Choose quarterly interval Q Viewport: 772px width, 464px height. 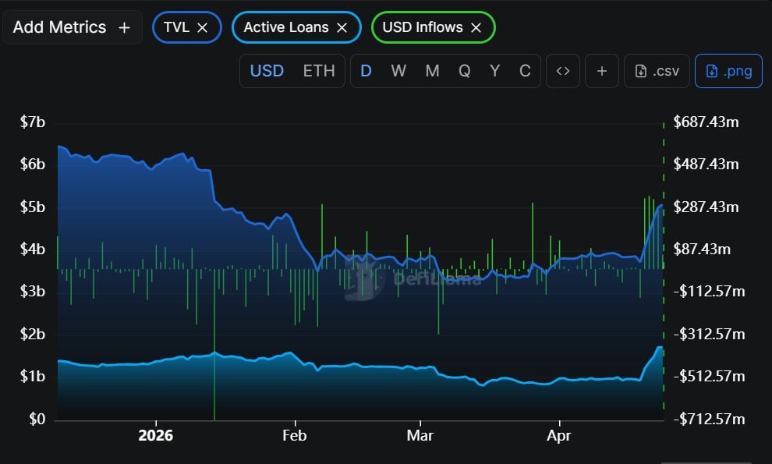pos(464,71)
